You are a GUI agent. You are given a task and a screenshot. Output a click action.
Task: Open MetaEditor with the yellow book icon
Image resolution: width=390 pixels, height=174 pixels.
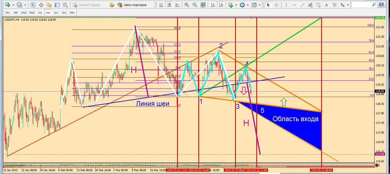click(x=112, y=5)
